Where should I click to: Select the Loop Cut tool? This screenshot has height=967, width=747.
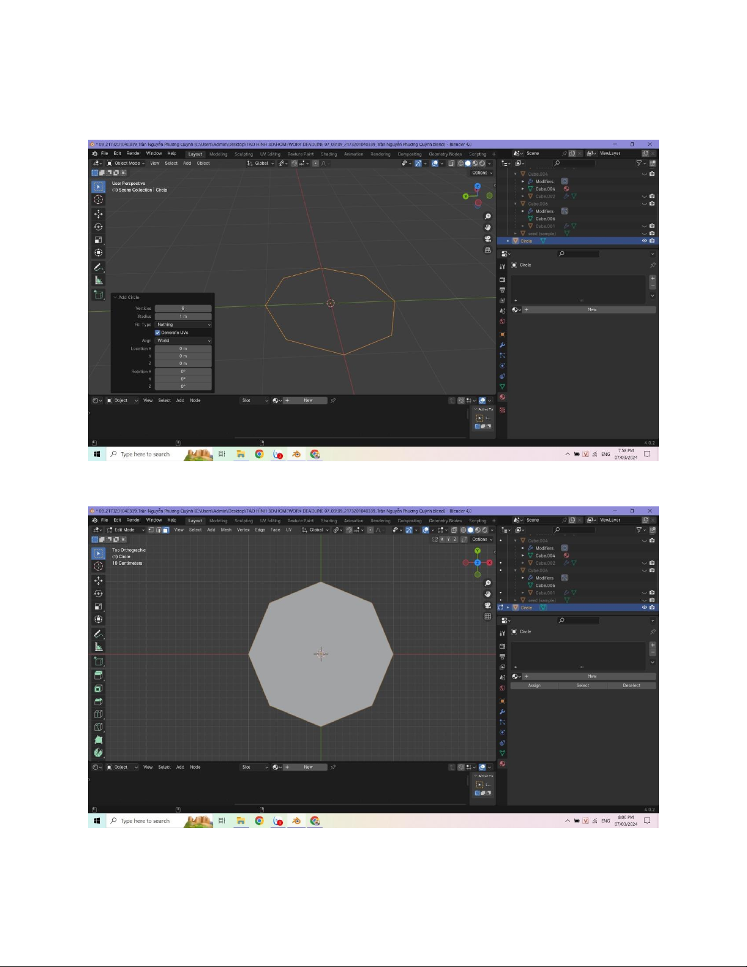pos(98,714)
